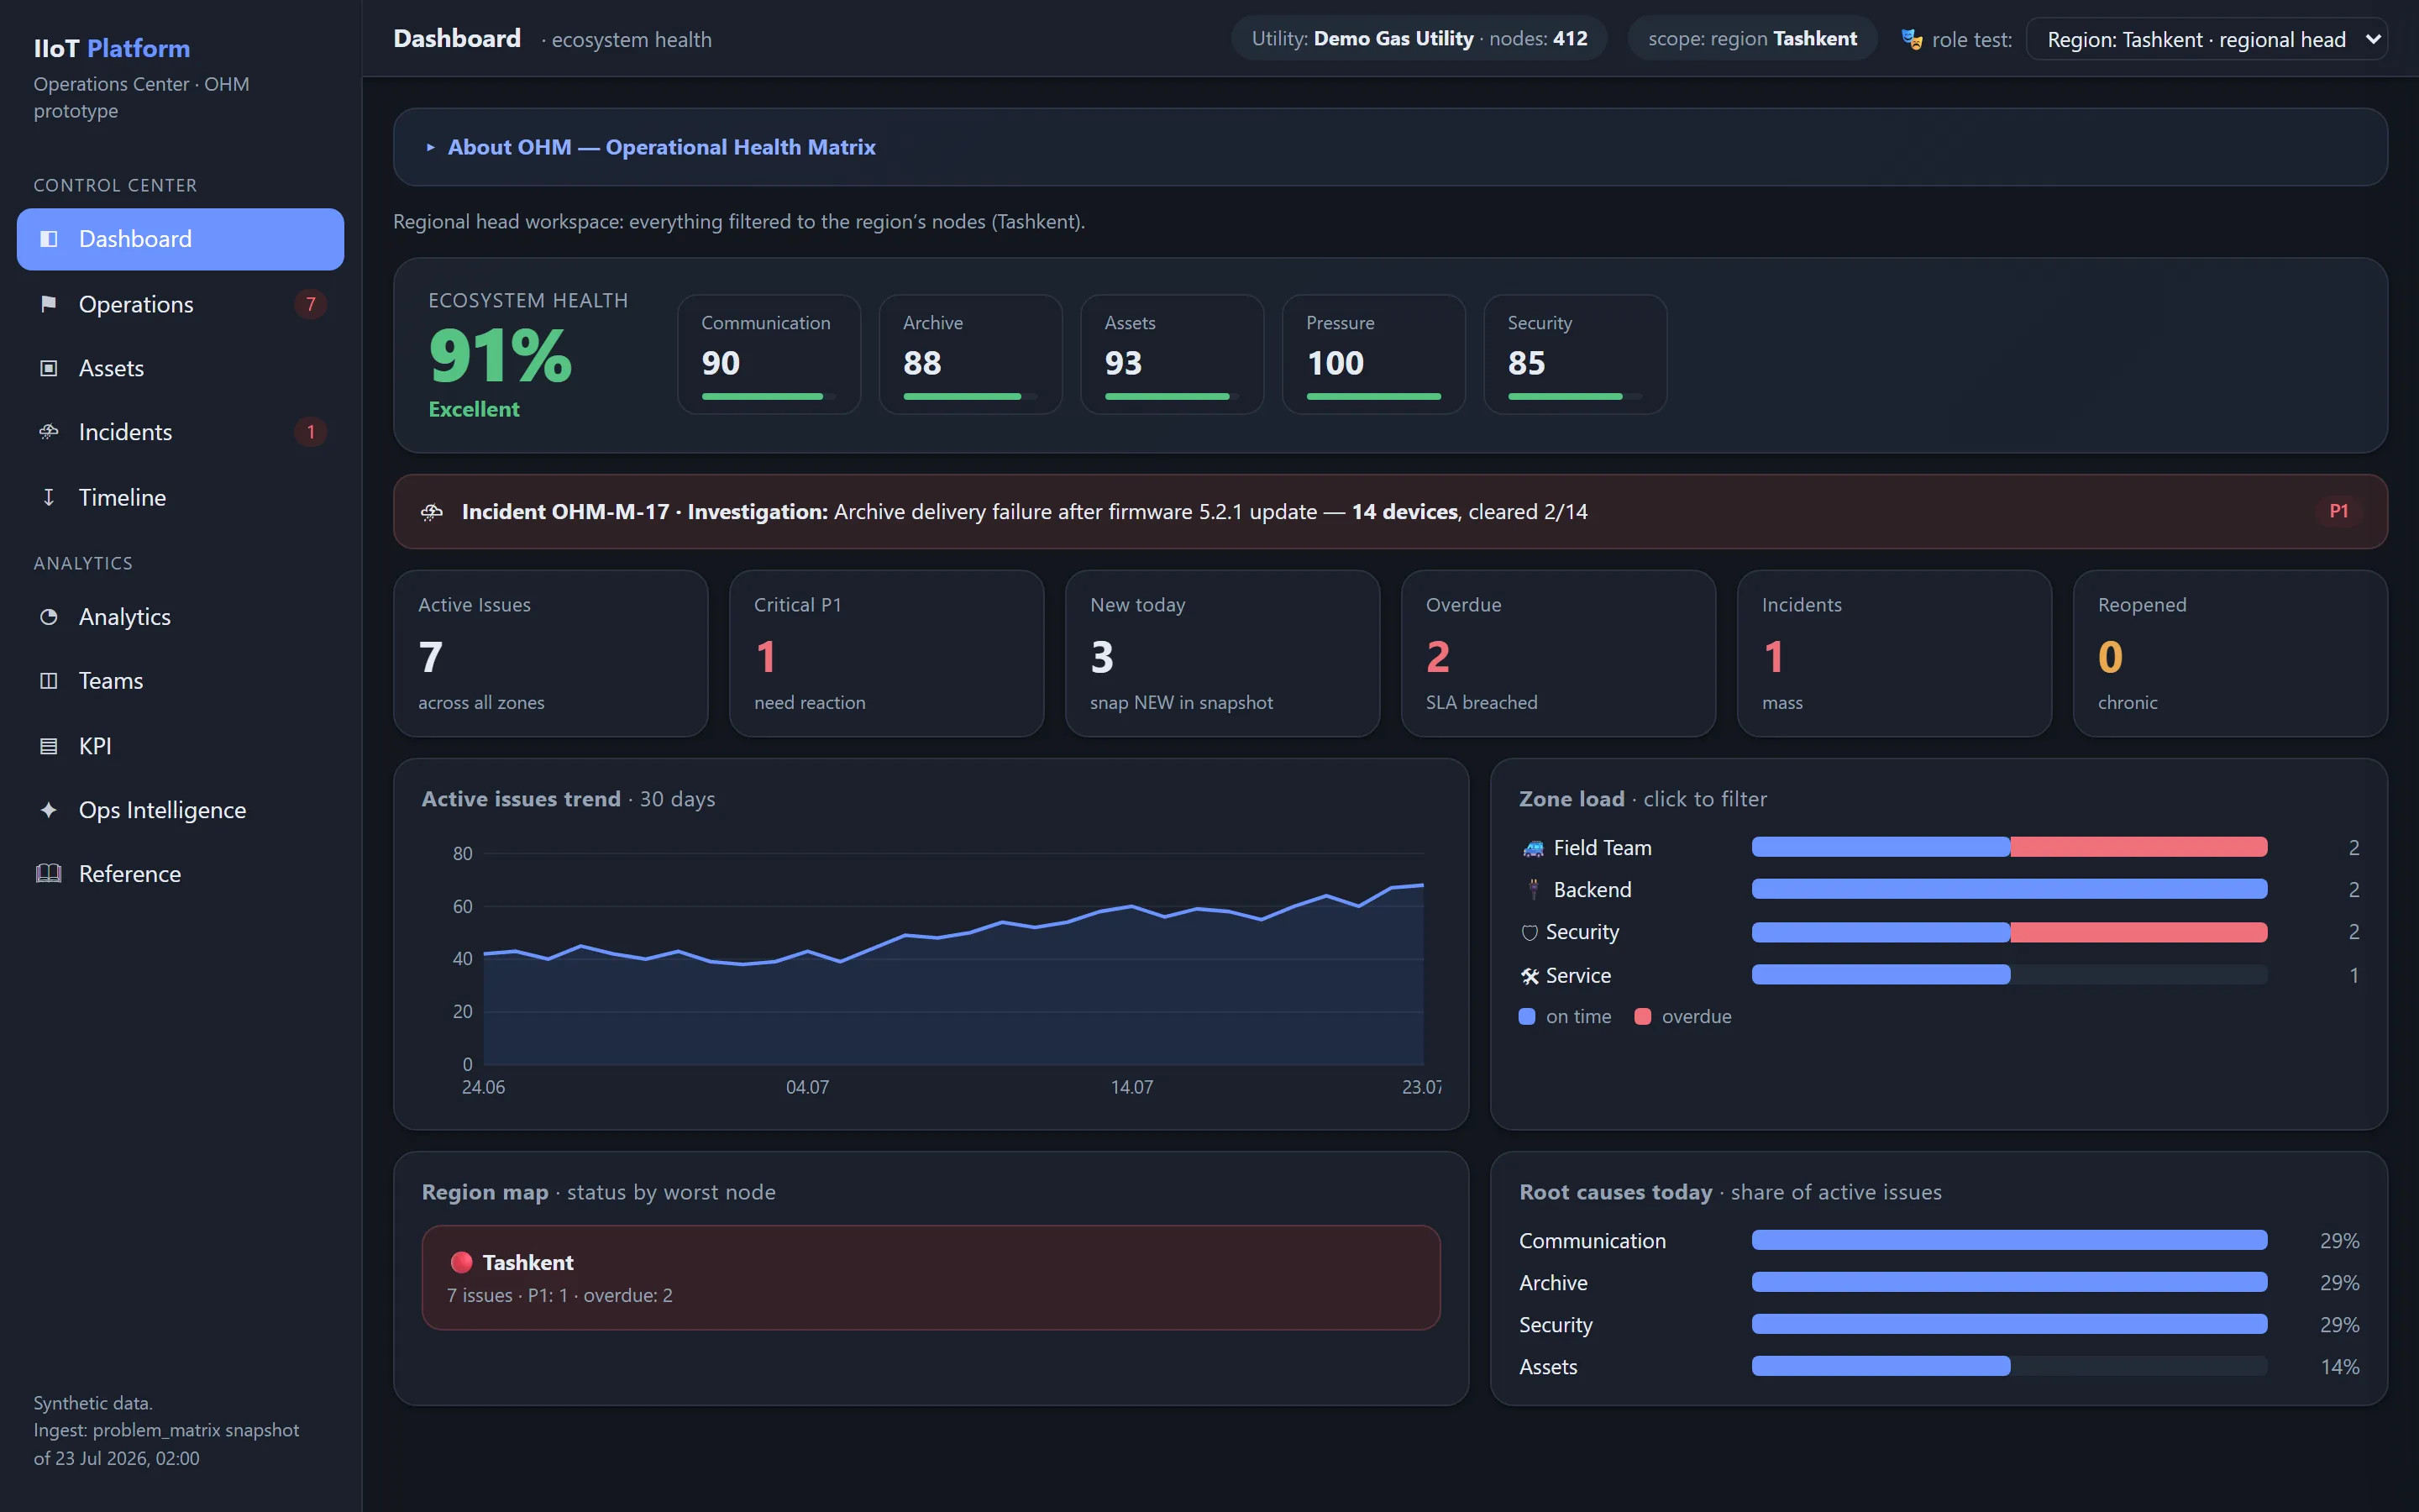Screen dimensions: 2419x1512
Task: Open the New today card
Action: click(1222, 654)
